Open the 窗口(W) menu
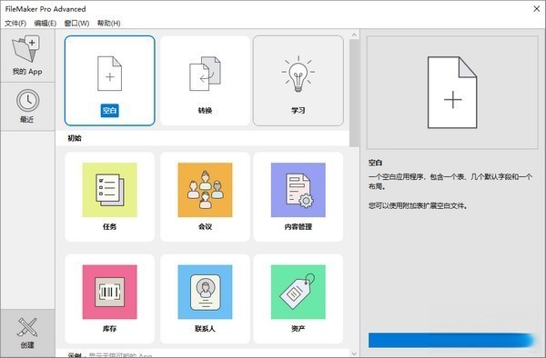This screenshot has width=546, height=358. pyautogui.click(x=76, y=24)
